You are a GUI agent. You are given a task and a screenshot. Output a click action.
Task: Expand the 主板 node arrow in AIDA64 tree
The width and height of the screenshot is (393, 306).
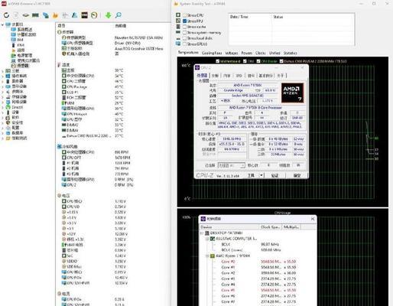[2, 70]
